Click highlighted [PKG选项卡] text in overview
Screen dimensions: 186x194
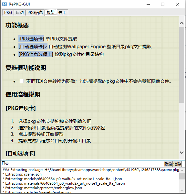point(31,39)
